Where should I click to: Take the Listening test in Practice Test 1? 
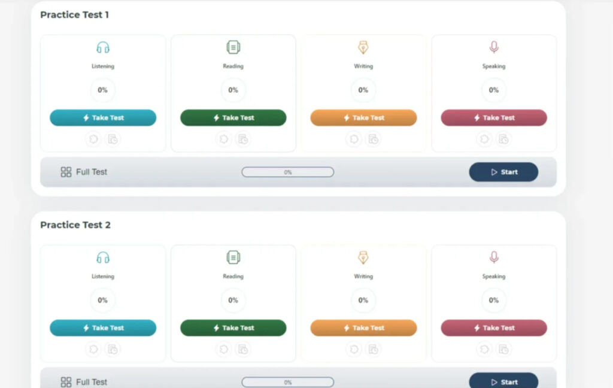(x=103, y=118)
